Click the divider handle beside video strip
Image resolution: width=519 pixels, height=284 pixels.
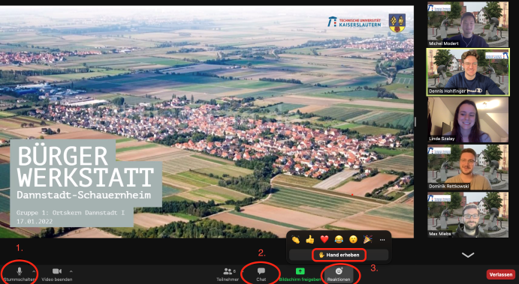point(415,121)
